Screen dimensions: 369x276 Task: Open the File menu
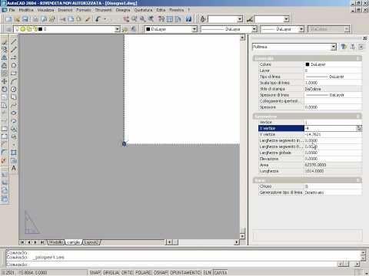[x=12, y=10]
